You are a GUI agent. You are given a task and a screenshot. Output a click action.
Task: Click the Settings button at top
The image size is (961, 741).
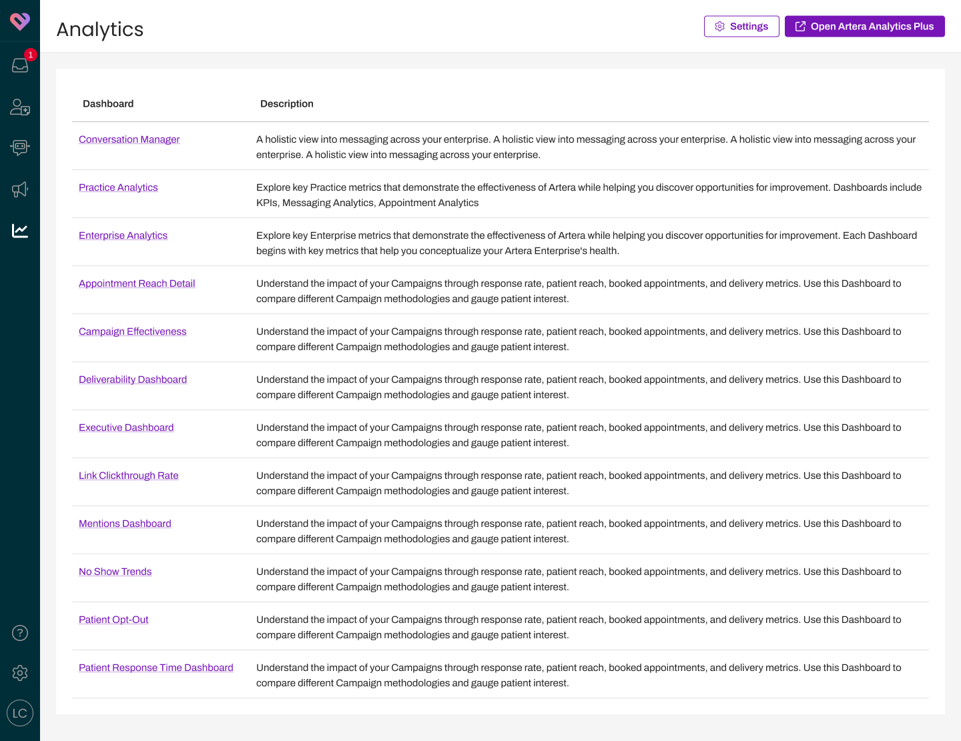point(741,27)
